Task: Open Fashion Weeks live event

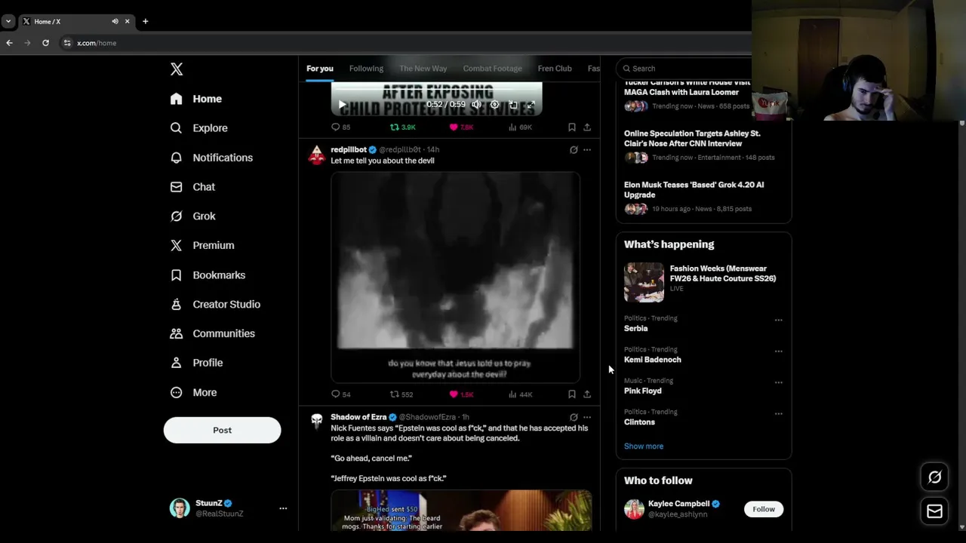Action: tap(703, 281)
